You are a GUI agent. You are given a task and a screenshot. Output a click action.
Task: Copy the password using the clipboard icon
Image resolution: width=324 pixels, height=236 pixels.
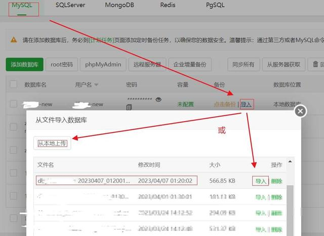click(x=130, y=107)
